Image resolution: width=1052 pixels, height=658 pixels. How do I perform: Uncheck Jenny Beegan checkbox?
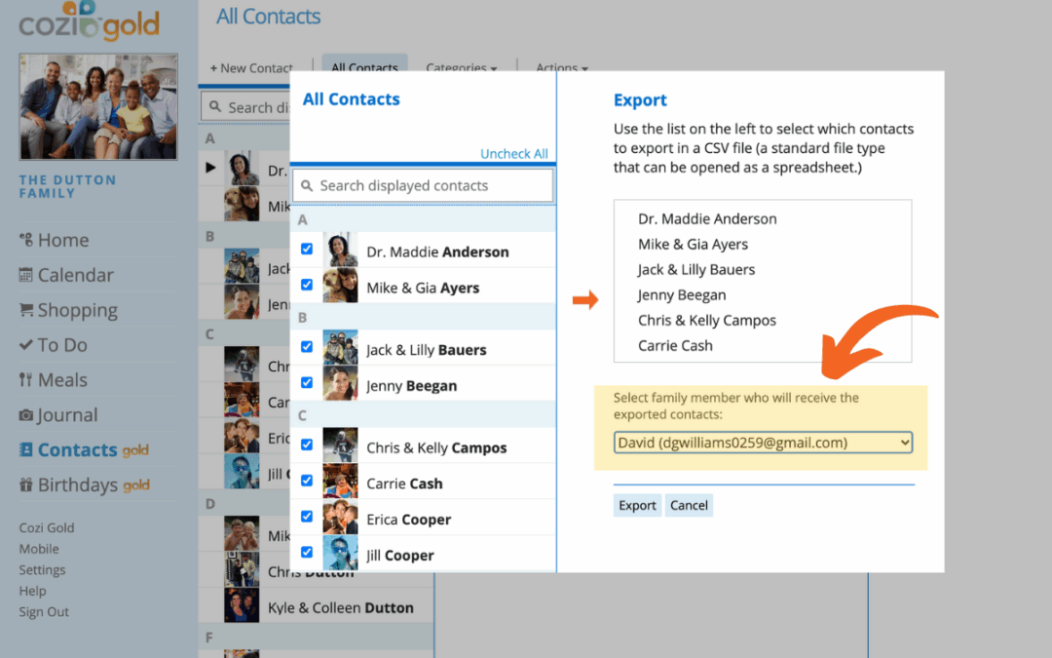307,383
